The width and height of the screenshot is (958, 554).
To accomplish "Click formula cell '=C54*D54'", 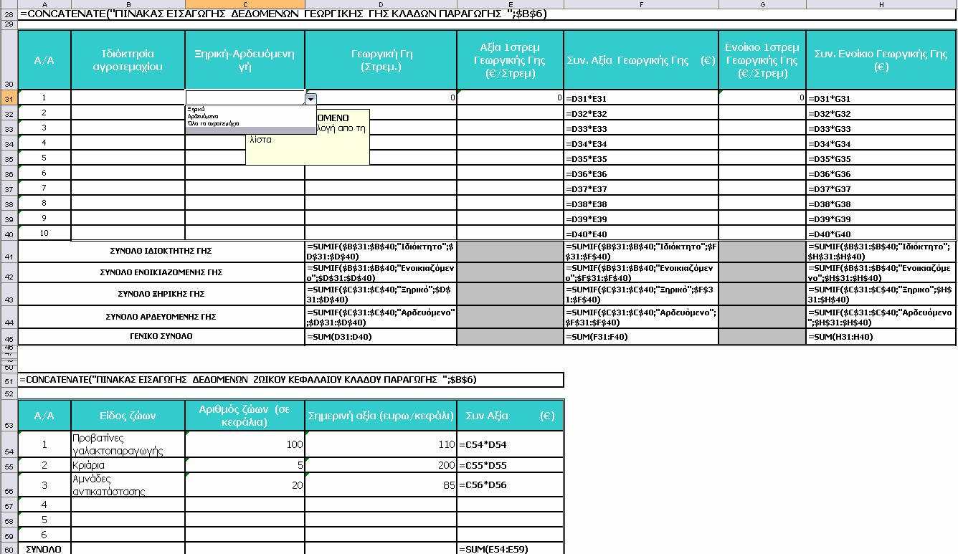I will 511,444.
